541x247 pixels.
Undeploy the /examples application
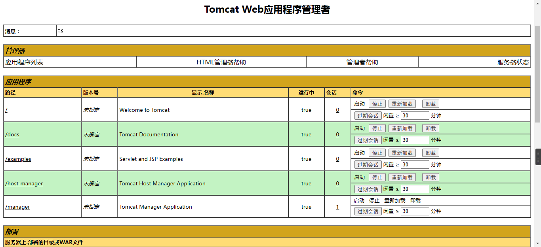431,153
